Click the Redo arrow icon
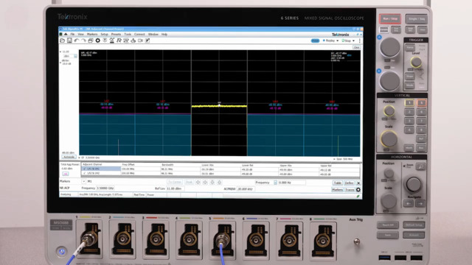472x265 pixels. tap(83, 40)
